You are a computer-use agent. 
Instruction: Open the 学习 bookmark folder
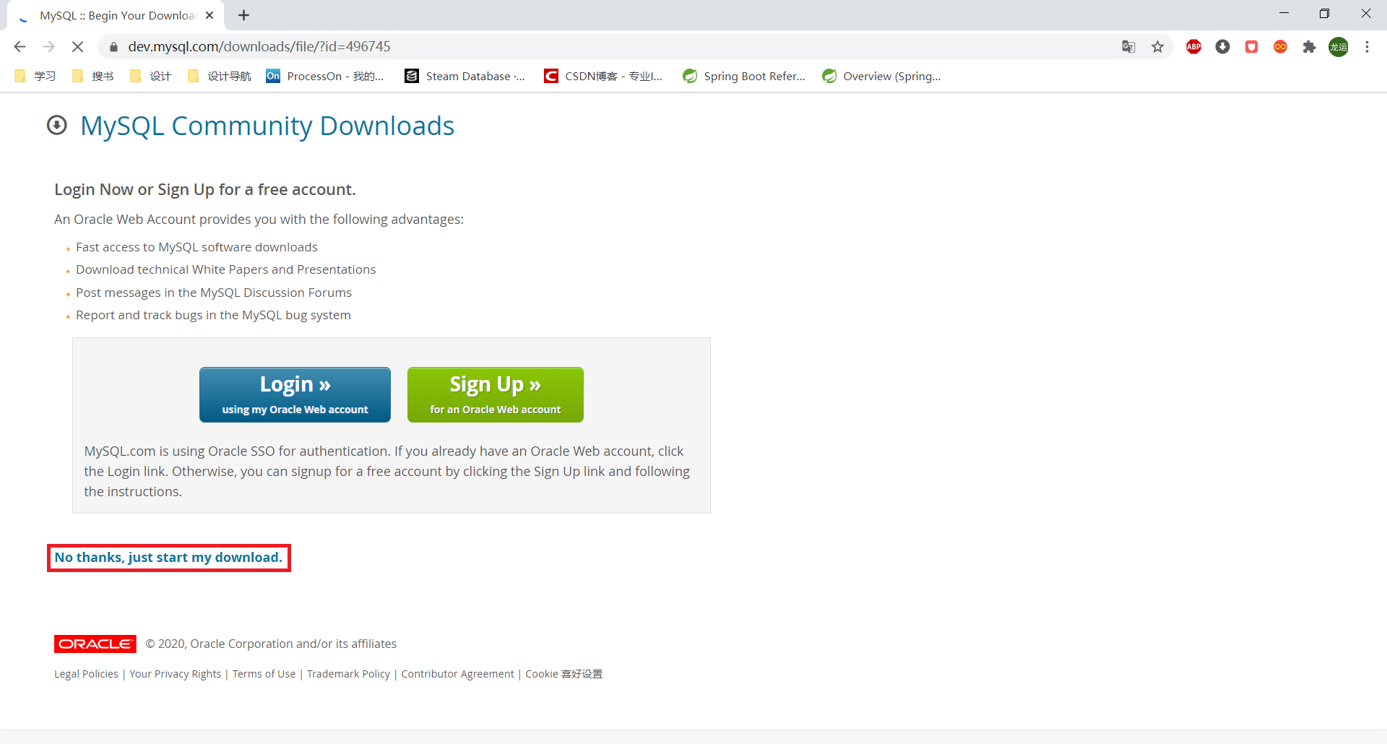click(35, 76)
